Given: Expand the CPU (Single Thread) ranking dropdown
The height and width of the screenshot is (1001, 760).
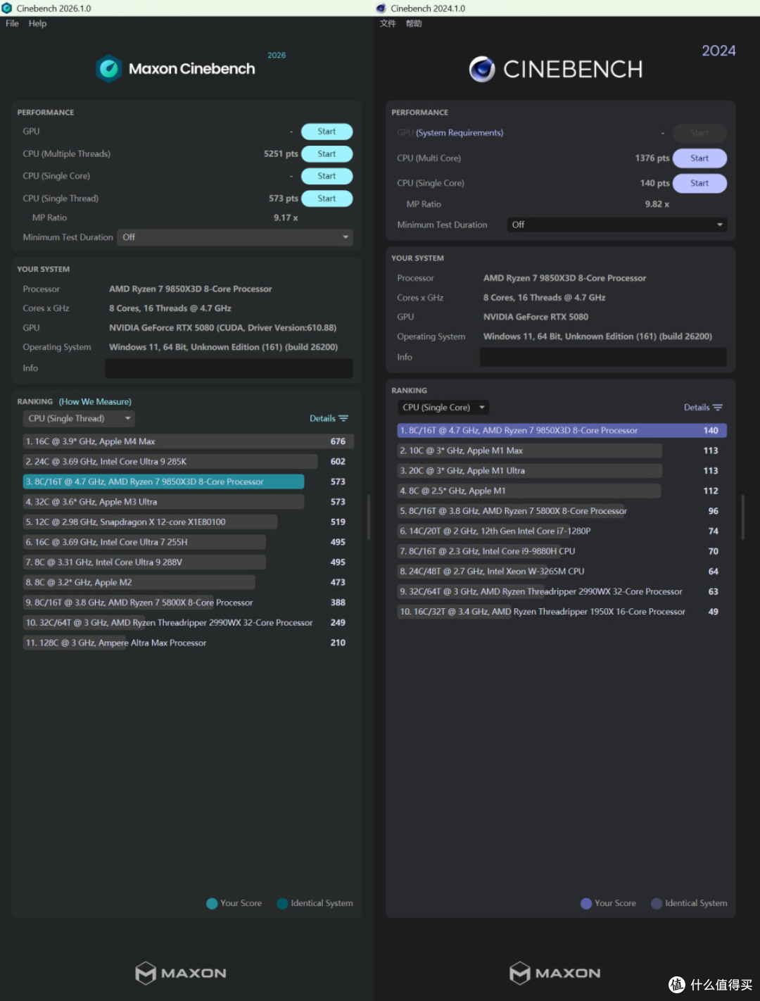Looking at the screenshot, I should coord(79,419).
